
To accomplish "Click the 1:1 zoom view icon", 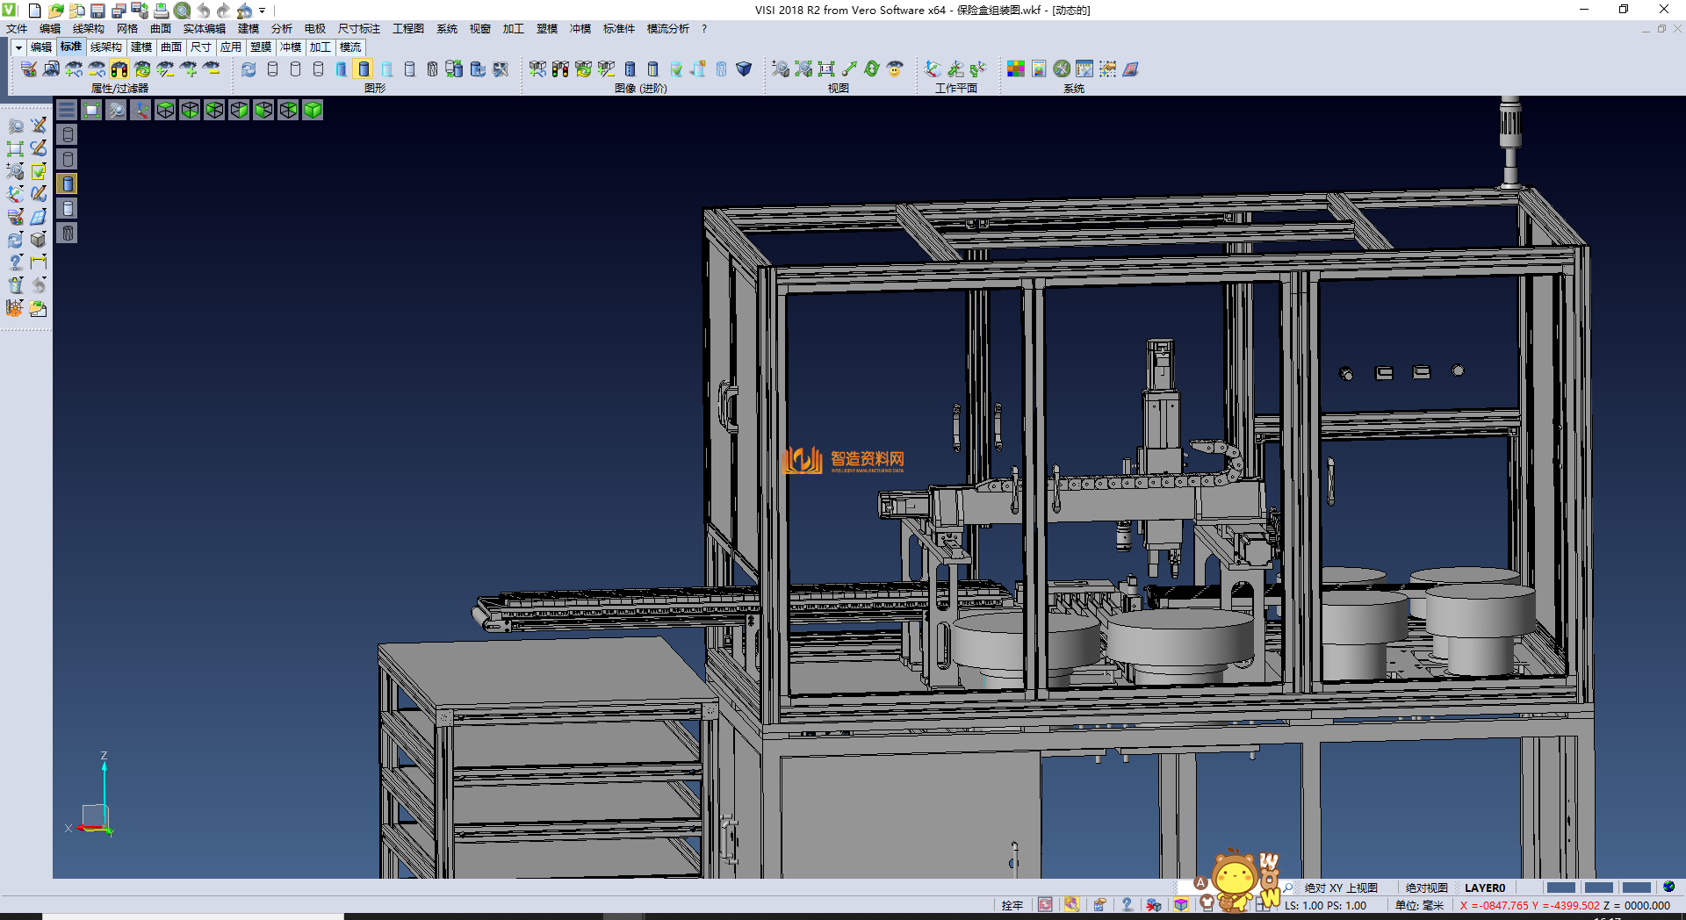I will [826, 69].
